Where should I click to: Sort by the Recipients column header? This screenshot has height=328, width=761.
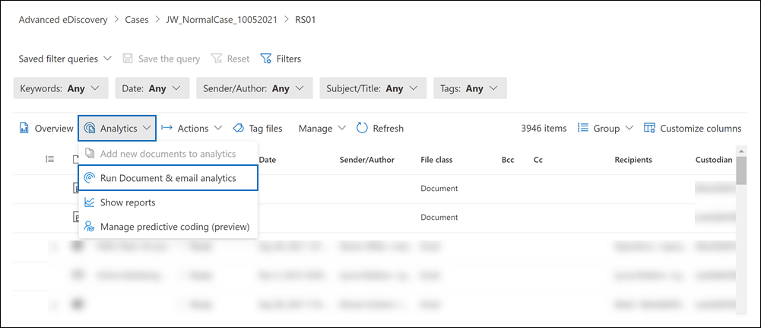[633, 160]
